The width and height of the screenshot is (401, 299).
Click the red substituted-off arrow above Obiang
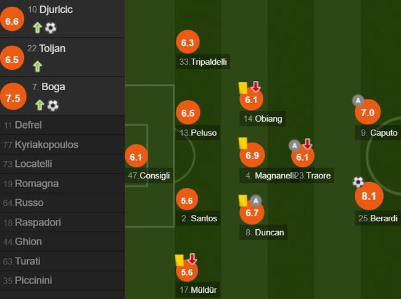pyautogui.click(x=256, y=86)
